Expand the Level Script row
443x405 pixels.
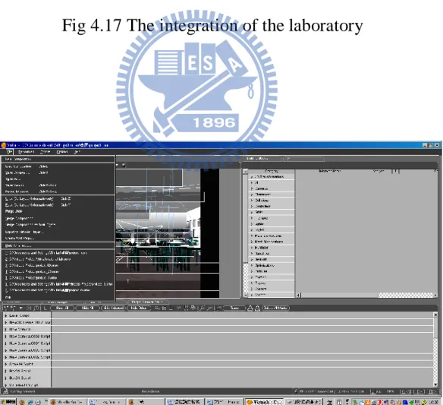(6, 315)
